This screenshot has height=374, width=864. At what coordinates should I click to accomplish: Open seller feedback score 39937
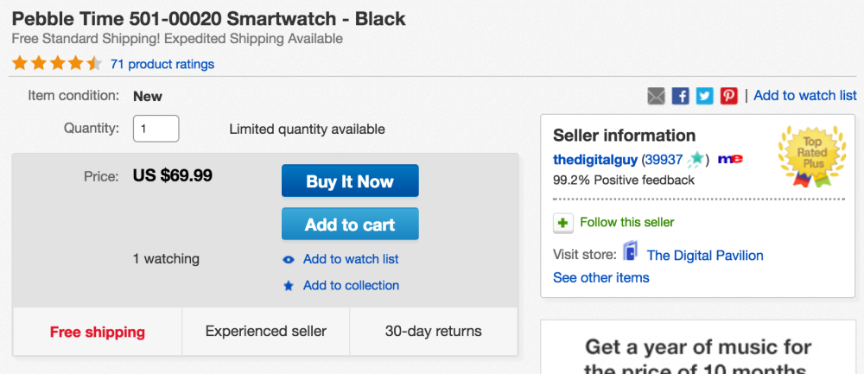pyautogui.click(x=664, y=160)
